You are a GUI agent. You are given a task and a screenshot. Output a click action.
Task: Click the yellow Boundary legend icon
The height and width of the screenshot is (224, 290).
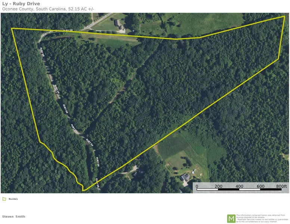pos(4,199)
